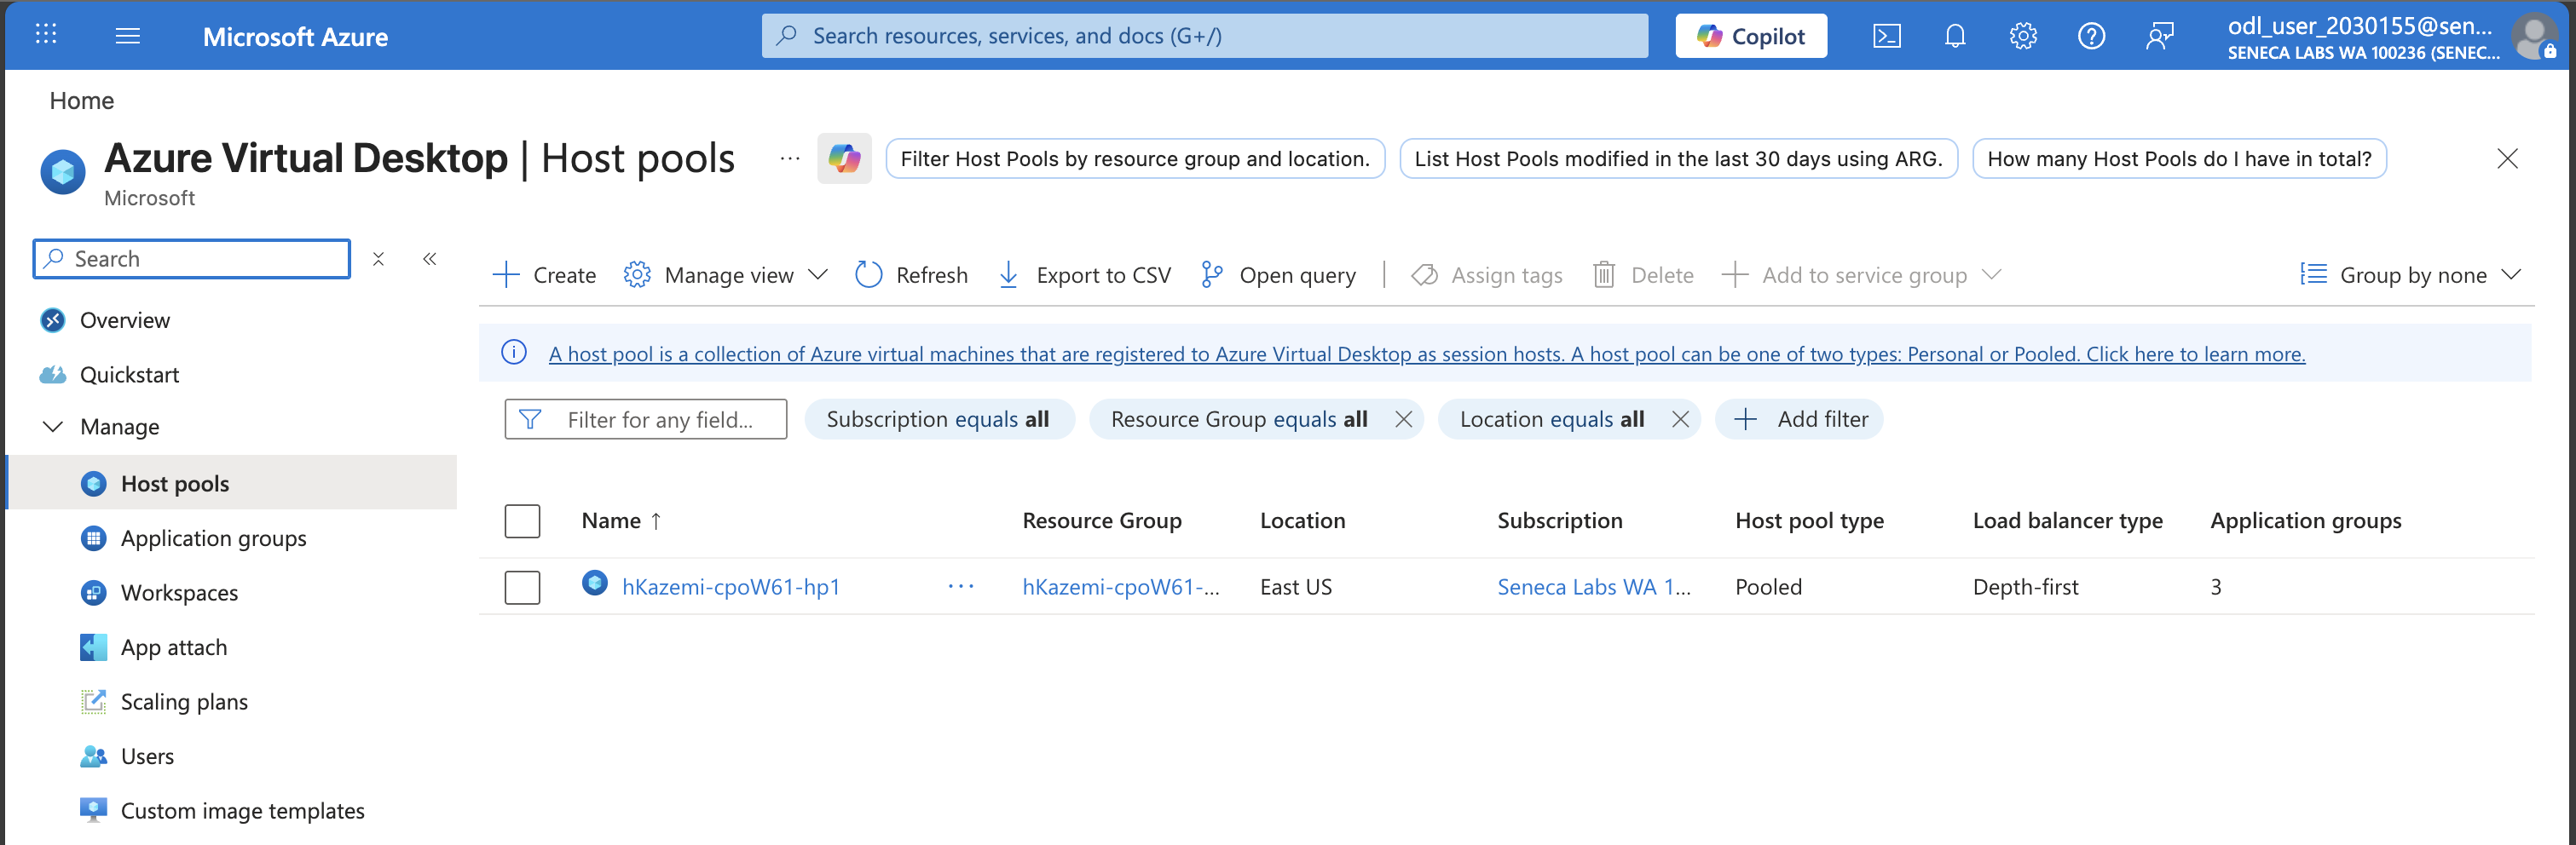2576x845 pixels.
Task: Sort by Application groups column header
Action: pyautogui.click(x=2306, y=520)
